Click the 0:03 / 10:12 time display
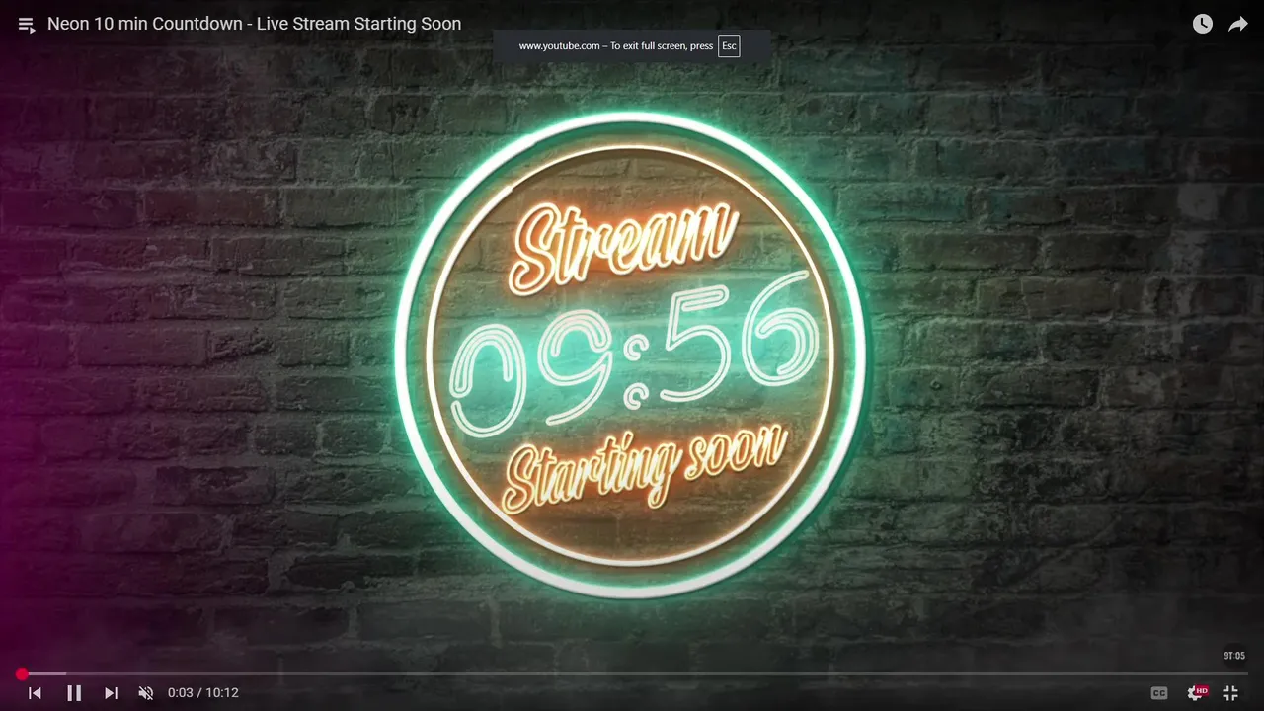The width and height of the screenshot is (1264, 711). pyautogui.click(x=203, y=693)
